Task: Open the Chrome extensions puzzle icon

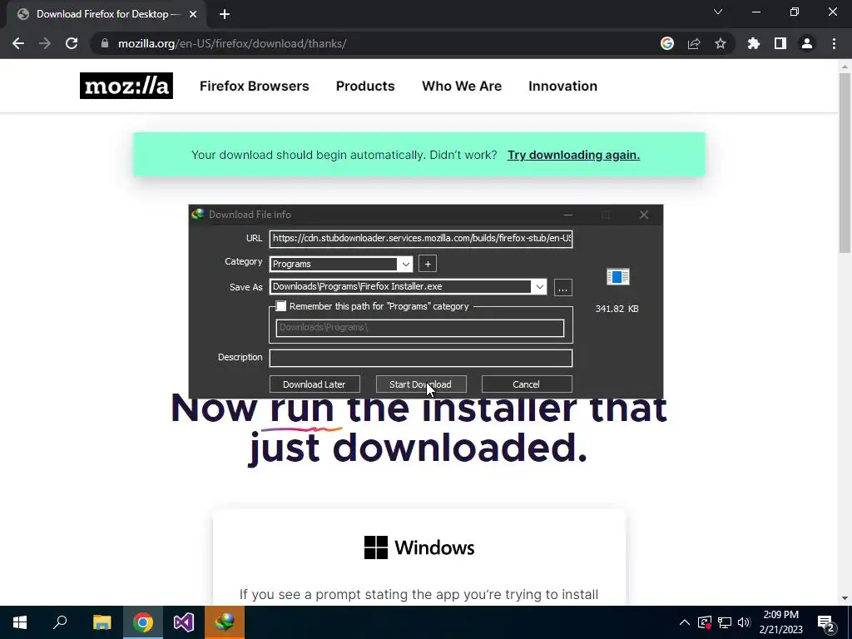Action: click(754, 43)
